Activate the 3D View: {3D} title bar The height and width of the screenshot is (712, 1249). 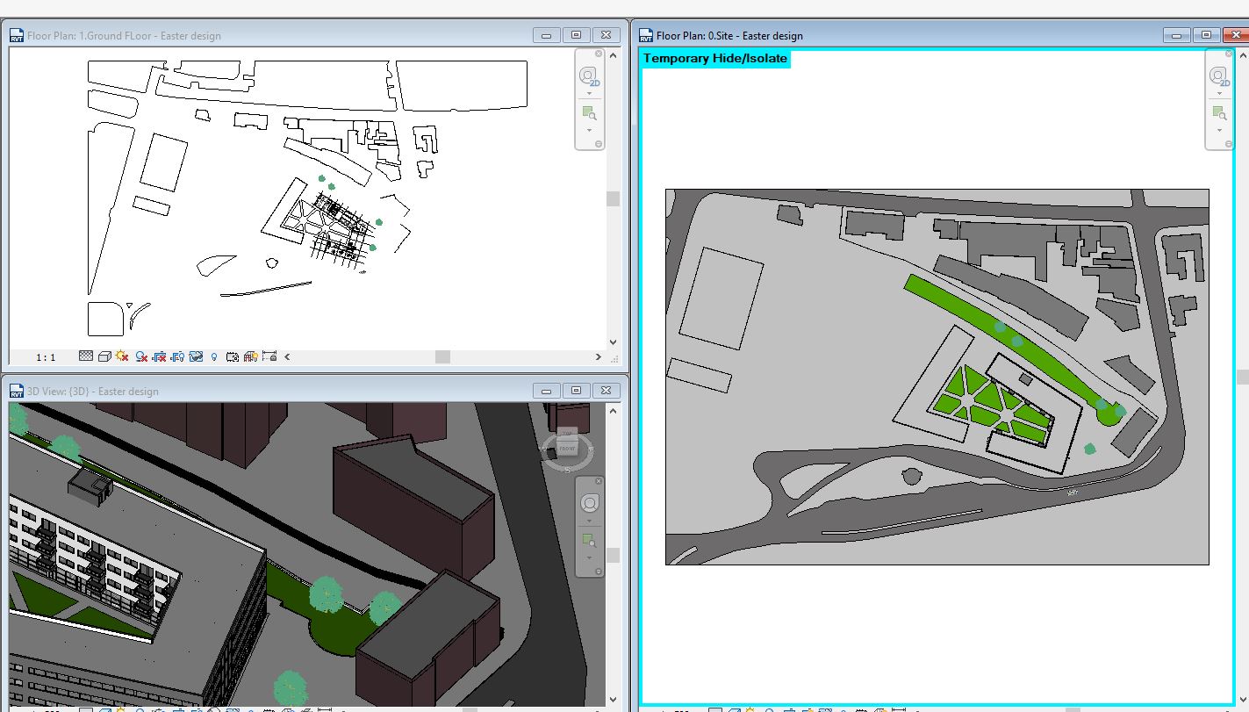pyautogui.click(x=93, y=392)
